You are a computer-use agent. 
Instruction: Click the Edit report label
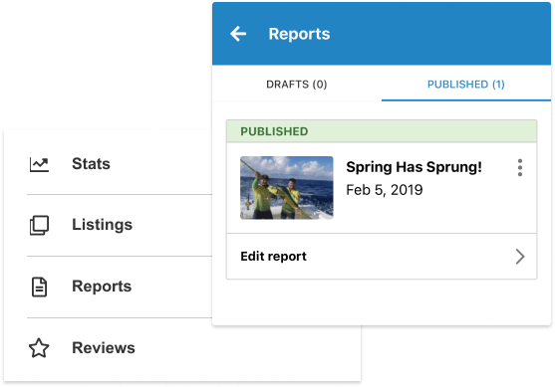coord(273,257)
